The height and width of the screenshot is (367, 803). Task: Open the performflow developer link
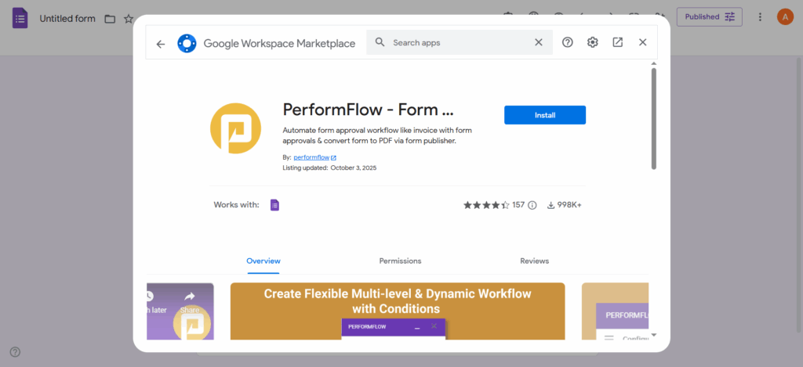point(311,157)
